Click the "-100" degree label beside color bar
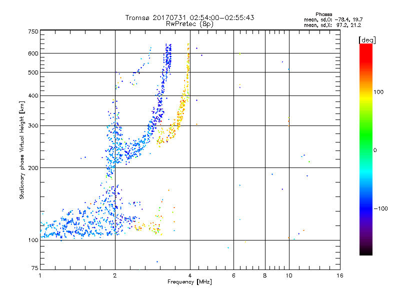This screenshot has height=300, width=400. click(x=380, y=208)
